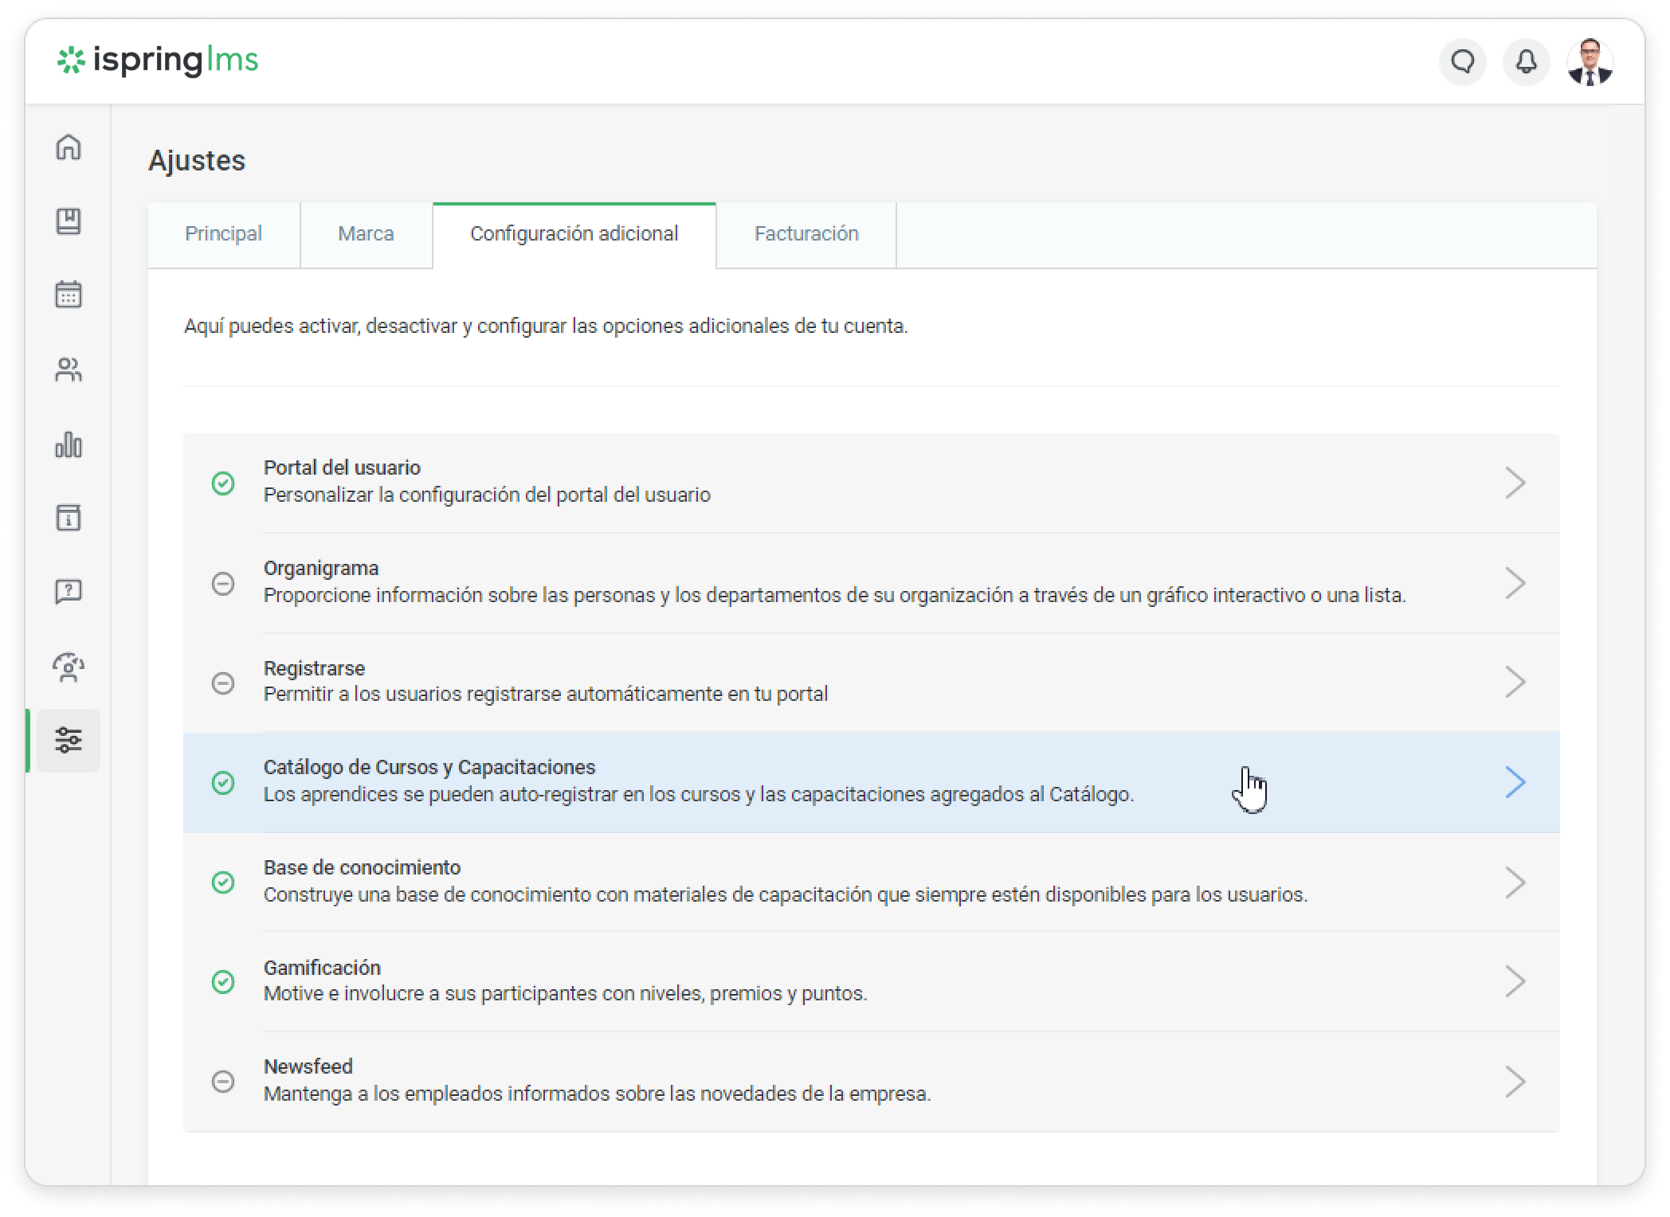This screenshot has width=1670, height=1217.
Task: Open the user profile avatar
Action: (x=1590, y=62)
